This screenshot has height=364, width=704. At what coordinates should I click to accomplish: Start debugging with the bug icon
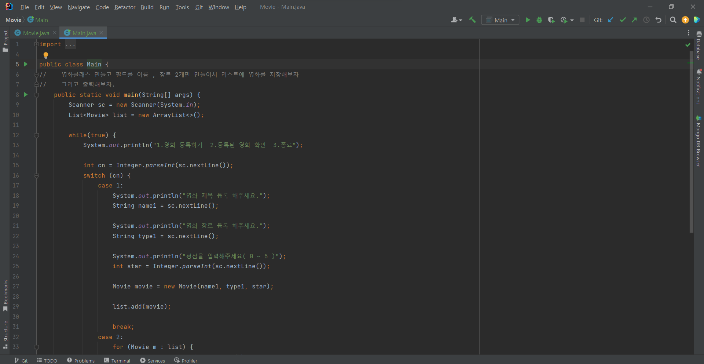click(539, 20)
